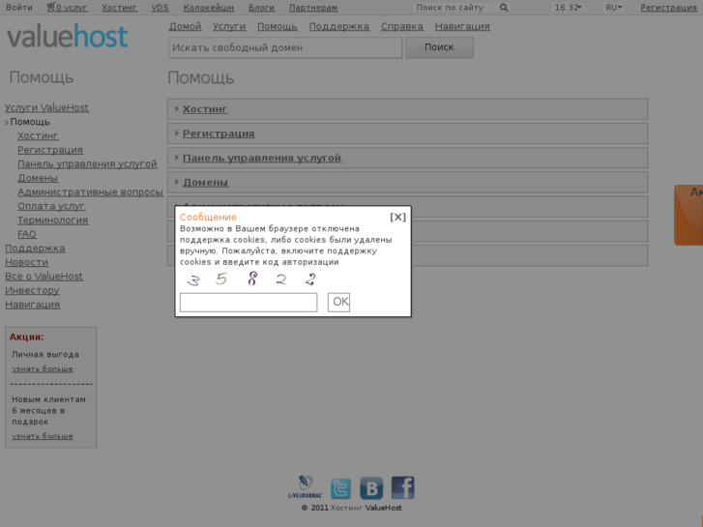The image size is (703, 527).
Task: Open Хостинг link in the sidebar
Action: point(38,136)
